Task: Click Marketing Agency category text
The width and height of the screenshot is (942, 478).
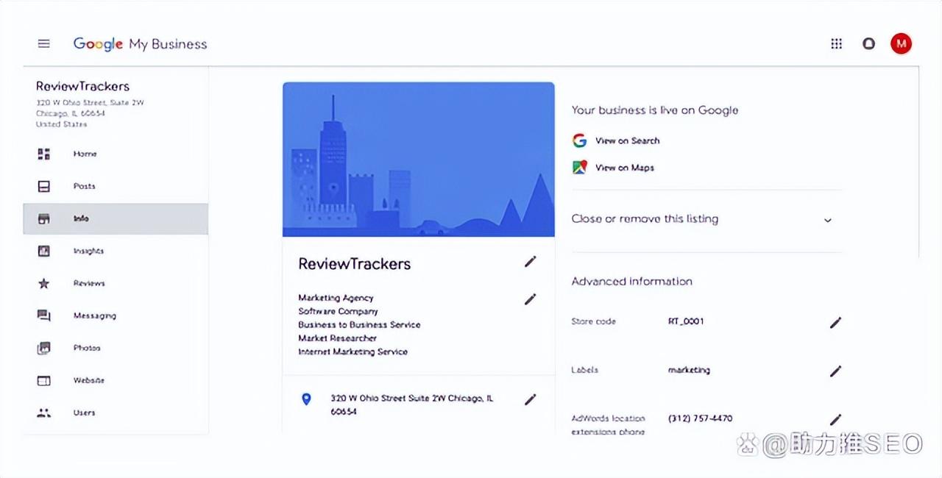Action: (x=336, y=298)
